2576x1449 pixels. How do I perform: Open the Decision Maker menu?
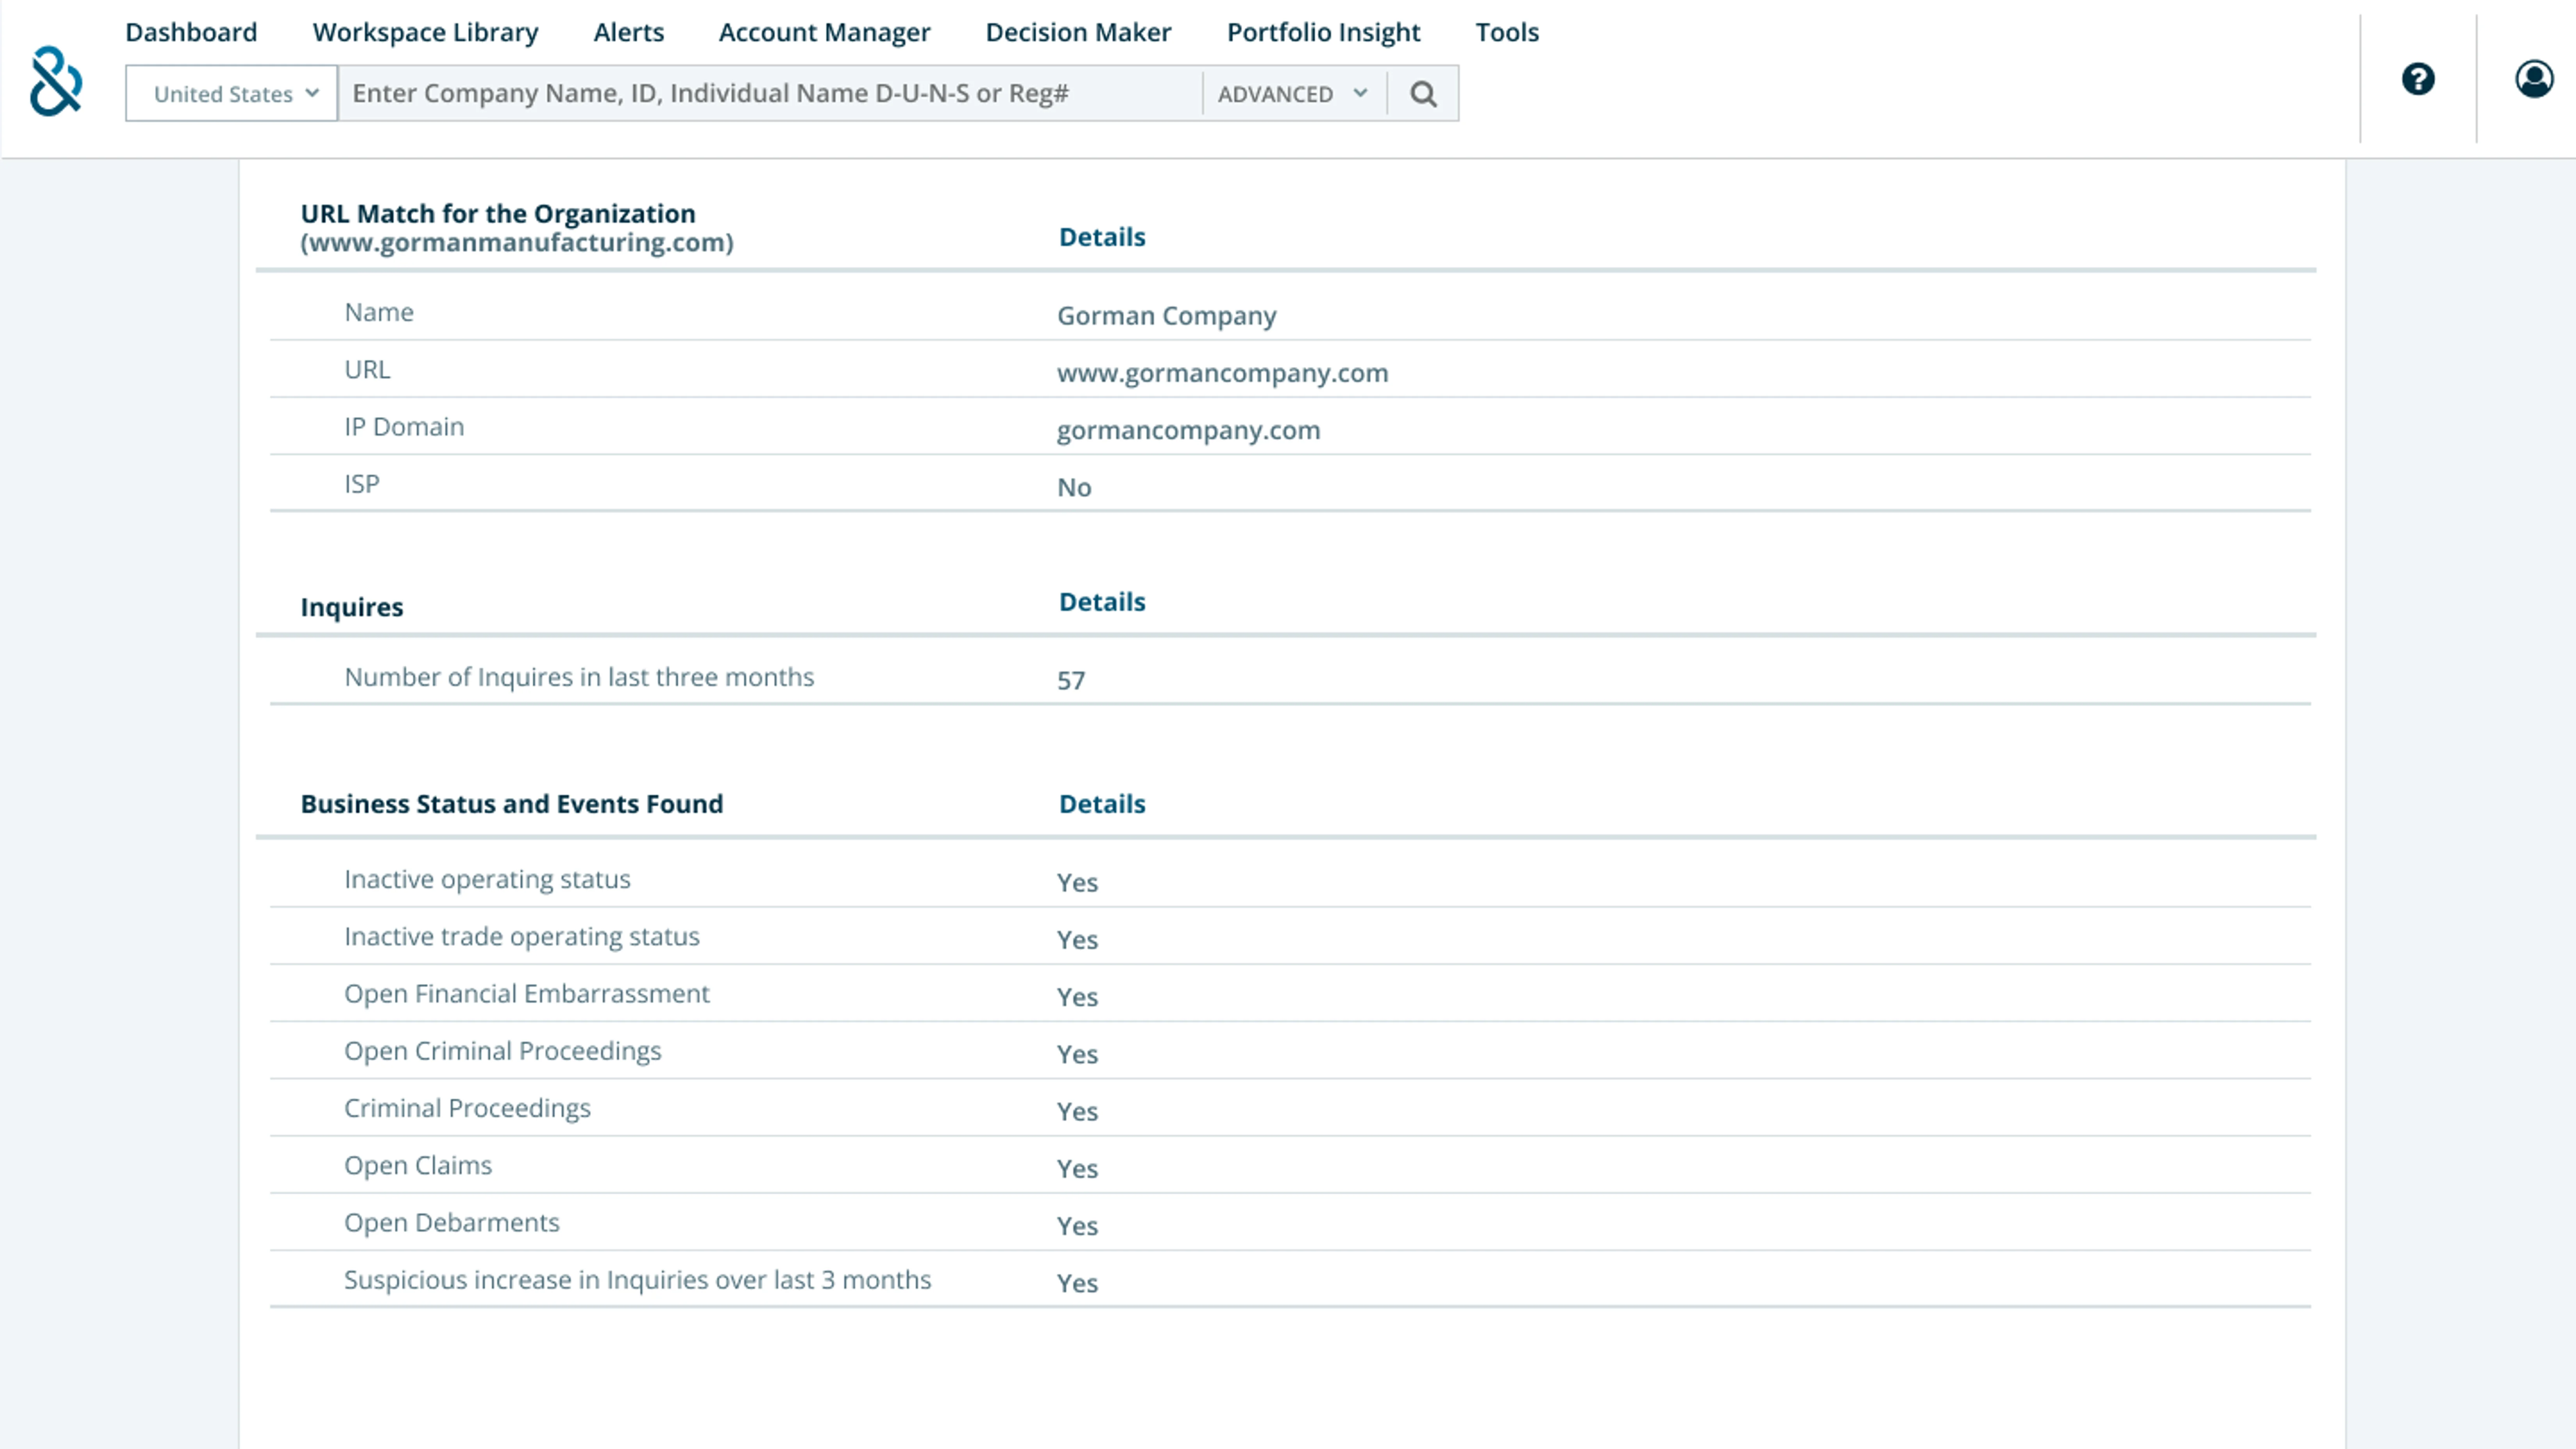point(1078,32)
